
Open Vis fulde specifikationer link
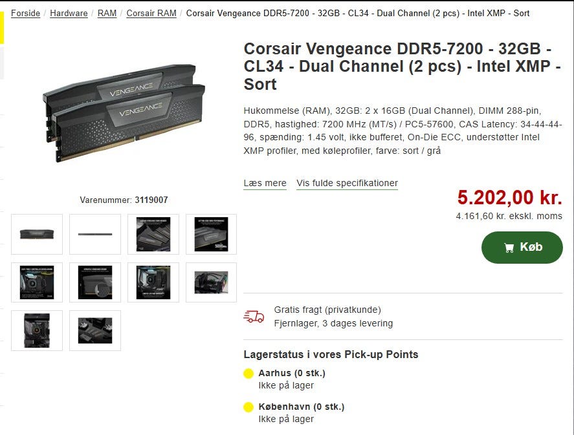pyautogui.click(x=347, y=183)
